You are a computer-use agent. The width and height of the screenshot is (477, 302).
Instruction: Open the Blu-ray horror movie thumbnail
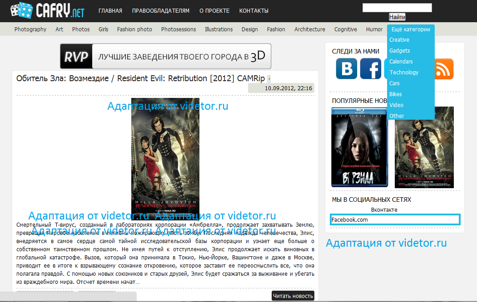coord(360,147)
